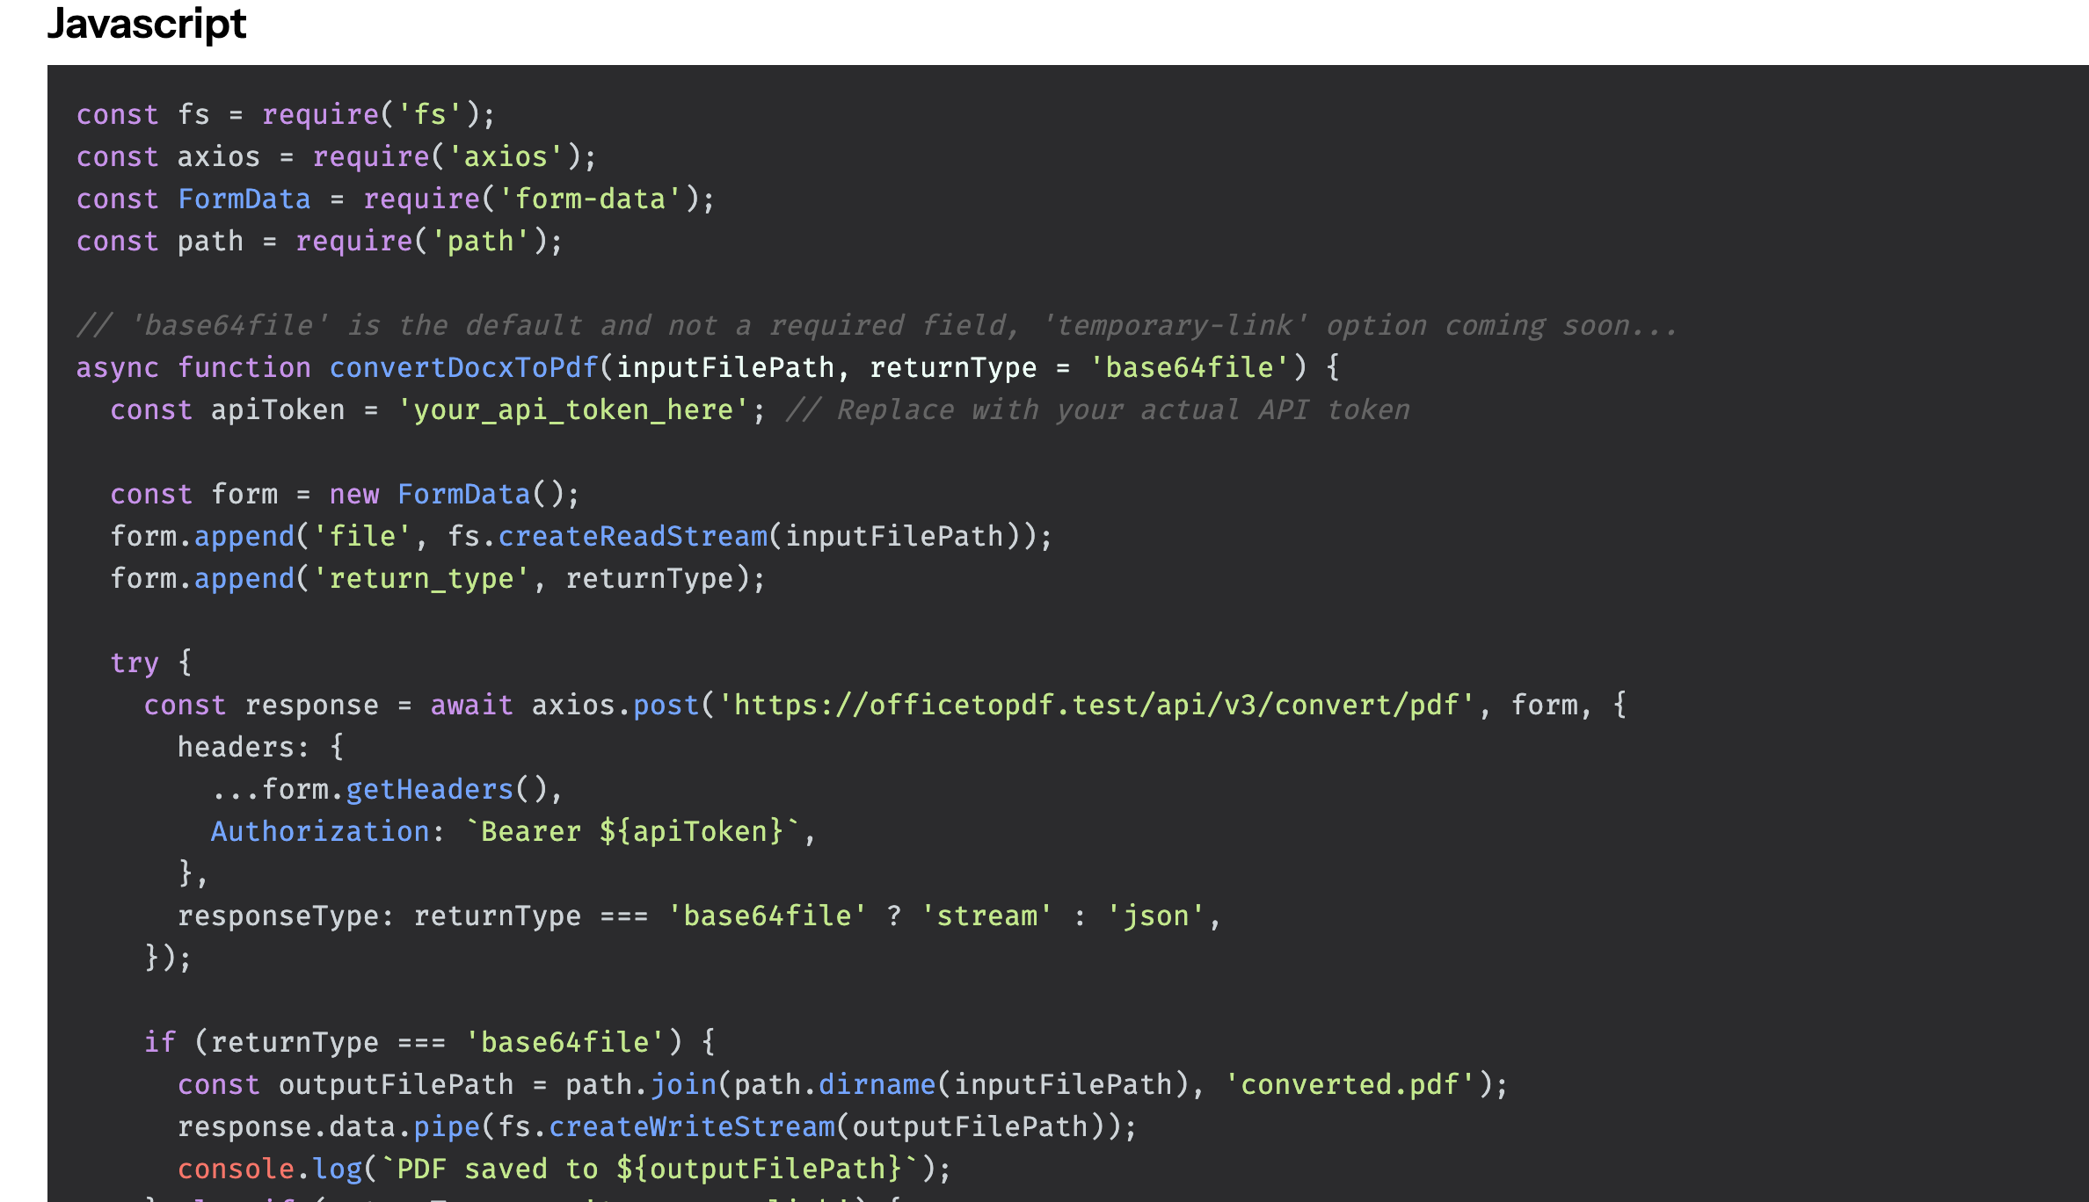This screenshot has height=1202, width=2089.
Task: Click the responseType ternary line
Action: pos(700,916)
